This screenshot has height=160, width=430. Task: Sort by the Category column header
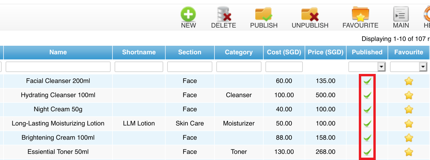coord(239,52)
